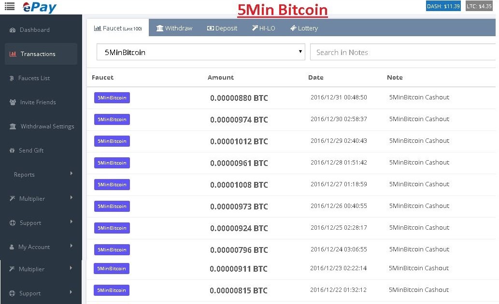The height and width of the screenshot is (304, 499).
Task: Click the bank icon on Withdraw tab
Action: tap(160, 28)
